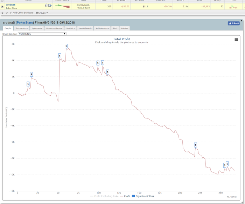
Task: Click the $ marker near game 111
Action: (108, 72)
